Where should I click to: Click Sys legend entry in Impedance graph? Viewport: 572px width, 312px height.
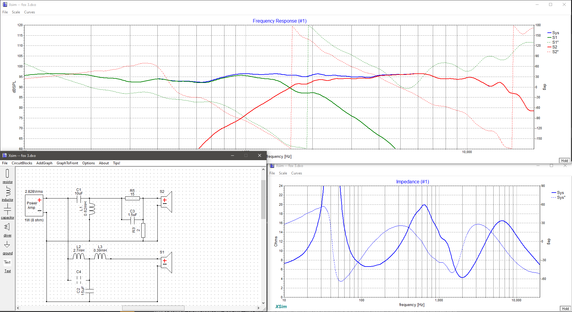[558, 193]
